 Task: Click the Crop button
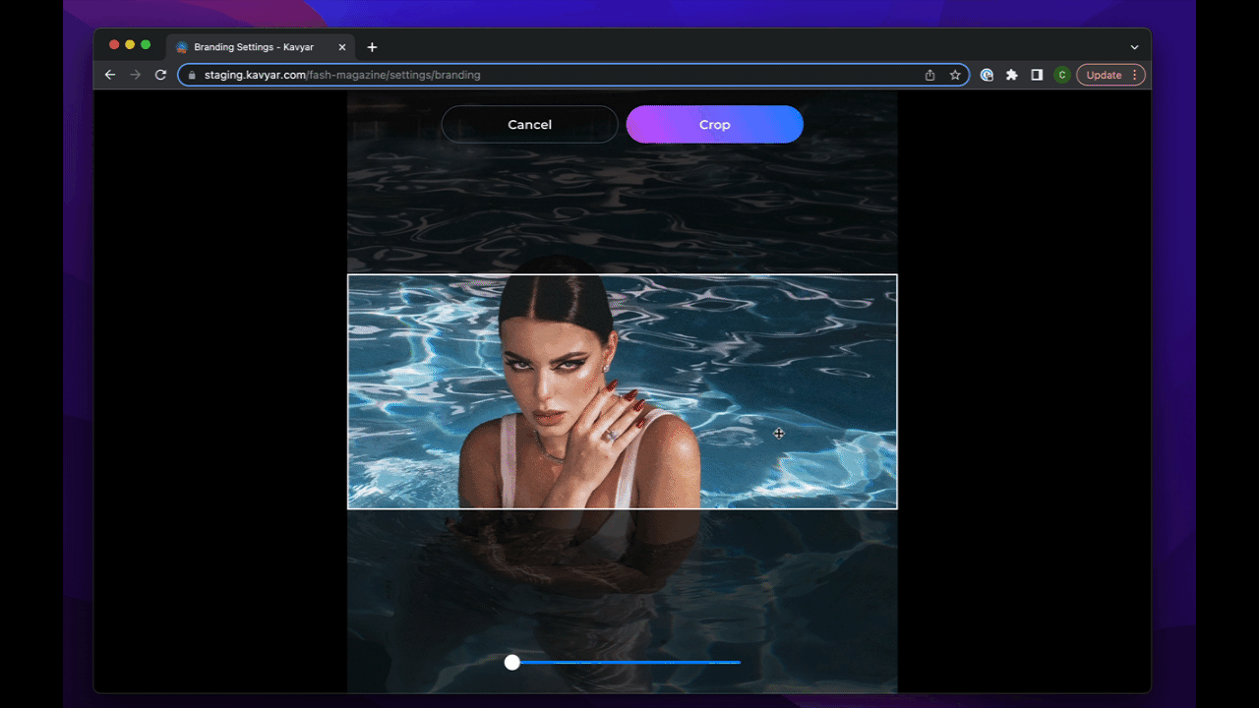[x=715, y=125]
